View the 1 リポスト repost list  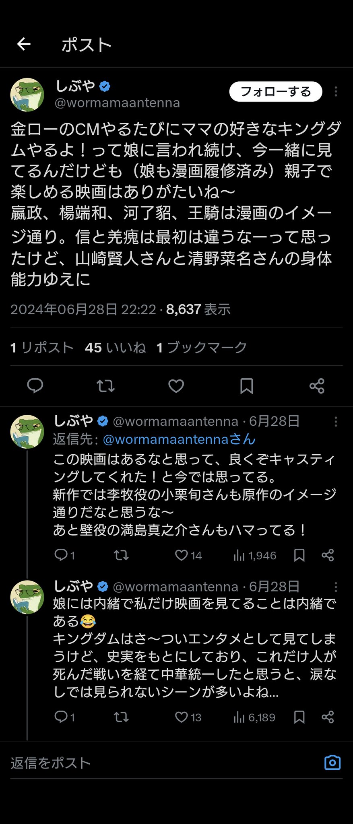42,348
